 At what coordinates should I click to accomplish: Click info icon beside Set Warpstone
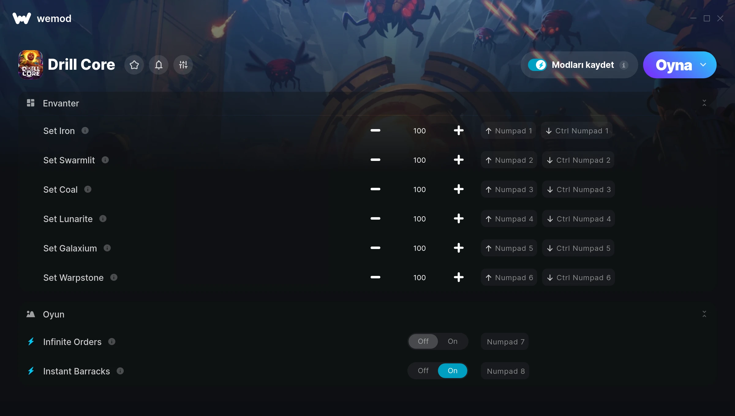point(114,277)
